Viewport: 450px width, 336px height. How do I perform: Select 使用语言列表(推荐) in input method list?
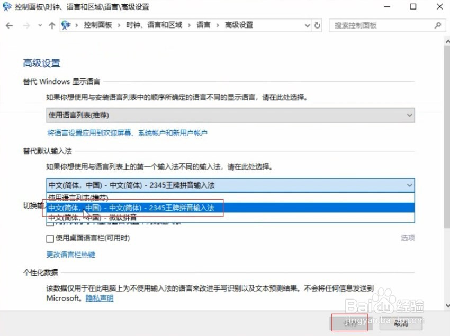(230, 198)
